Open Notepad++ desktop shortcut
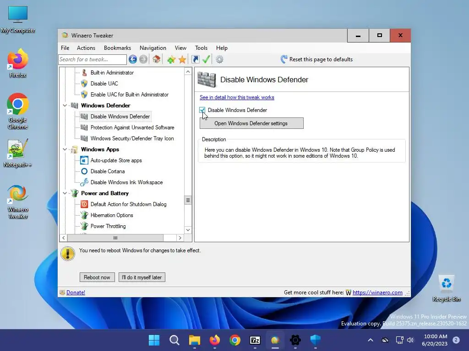The height and width of the screenshot is (351, 469). coord(18,153)
